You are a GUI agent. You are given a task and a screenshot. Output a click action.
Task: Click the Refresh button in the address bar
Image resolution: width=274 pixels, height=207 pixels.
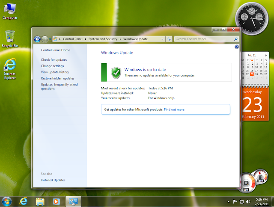(x=169, y=39)
